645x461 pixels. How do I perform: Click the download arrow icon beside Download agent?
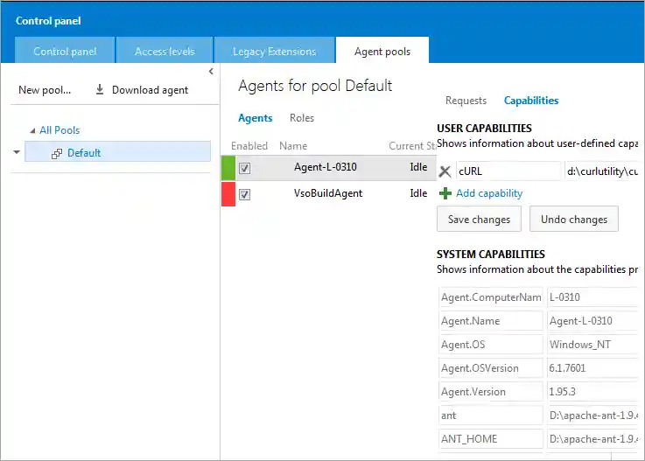coord(100,90)
